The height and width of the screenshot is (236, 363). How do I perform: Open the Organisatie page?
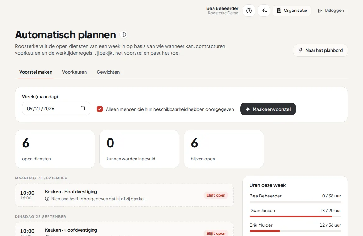tap(292, 11)
